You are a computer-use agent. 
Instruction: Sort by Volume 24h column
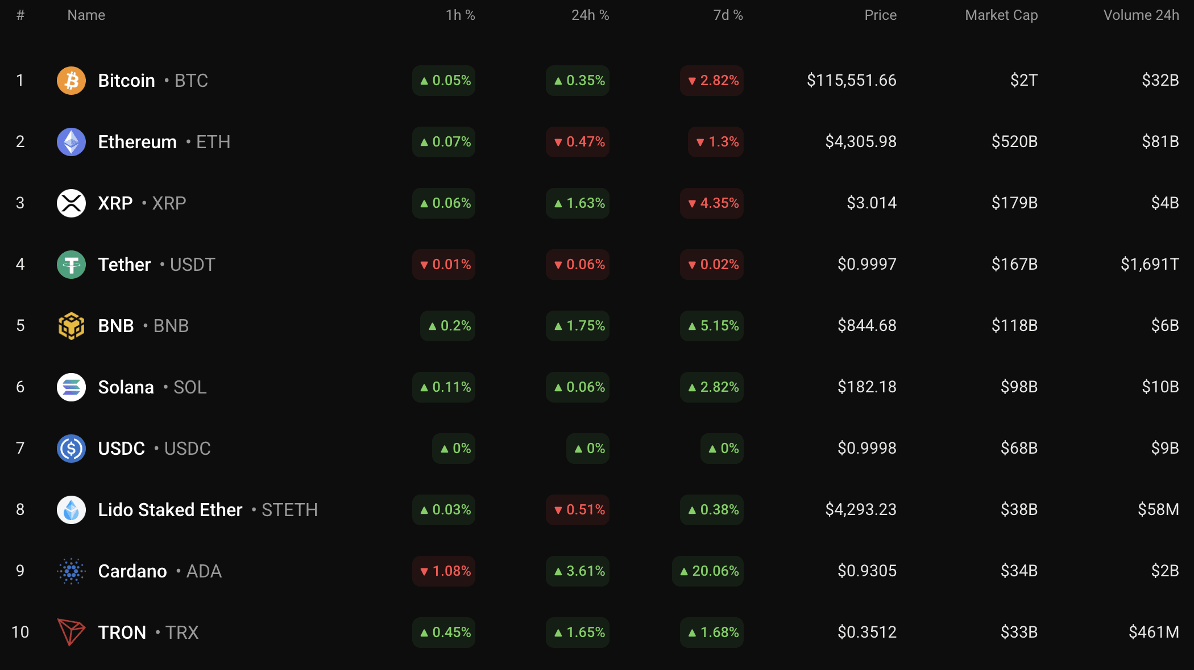pos(1141,15)
